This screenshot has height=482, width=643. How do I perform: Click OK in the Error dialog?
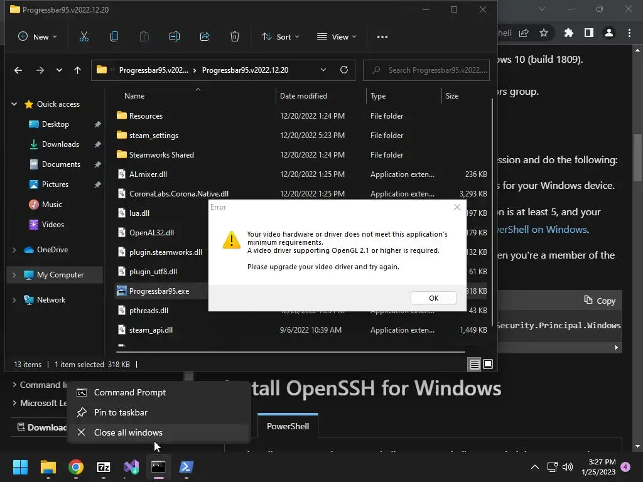pos(433,298)
